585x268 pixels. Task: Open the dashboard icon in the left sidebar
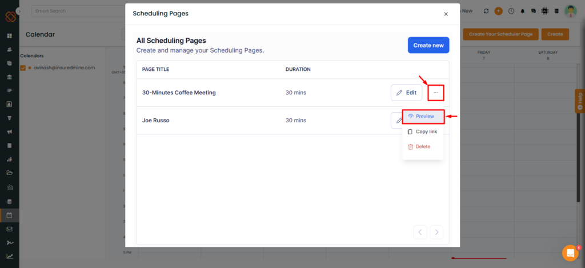tap(9, 36)
